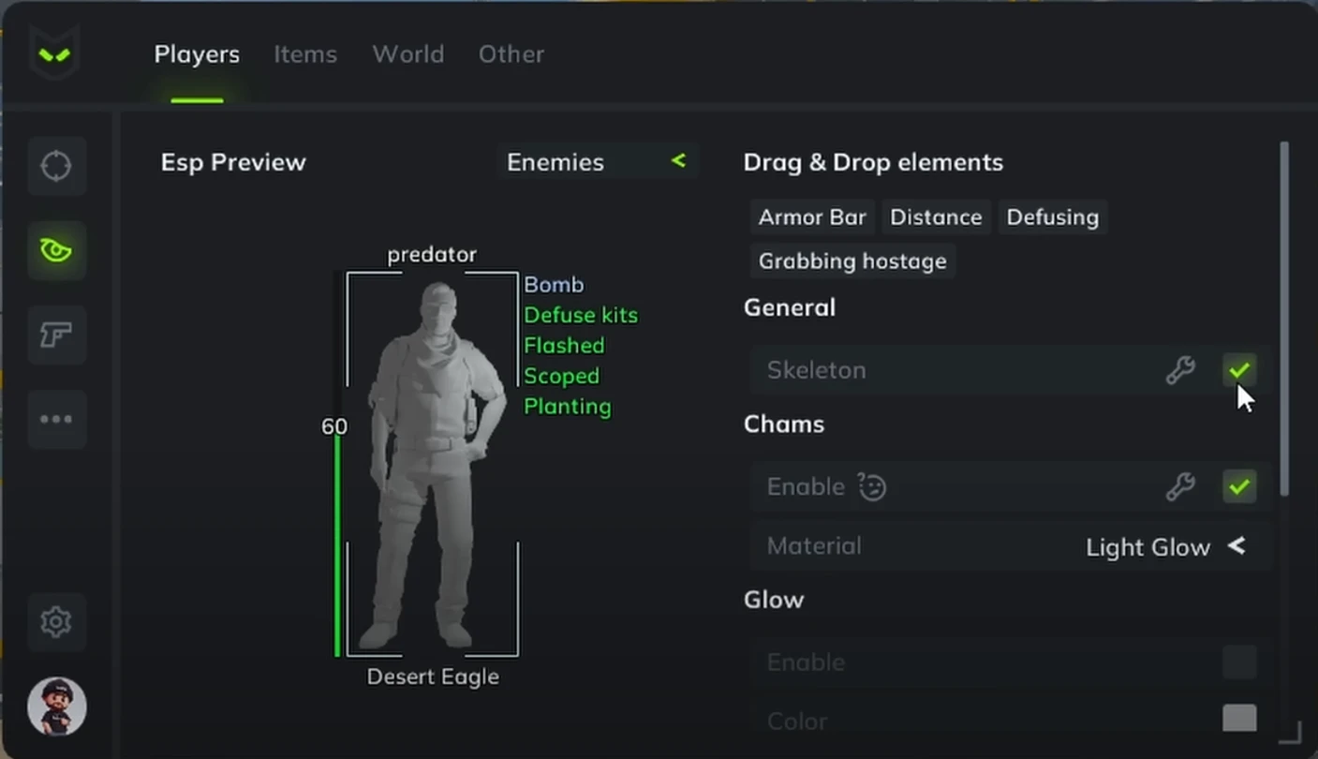The width and height of the screenshot is (1318, 759).
Task: Open the aimbot crosshair section in sidebar
Action: (x=56, y=166)
